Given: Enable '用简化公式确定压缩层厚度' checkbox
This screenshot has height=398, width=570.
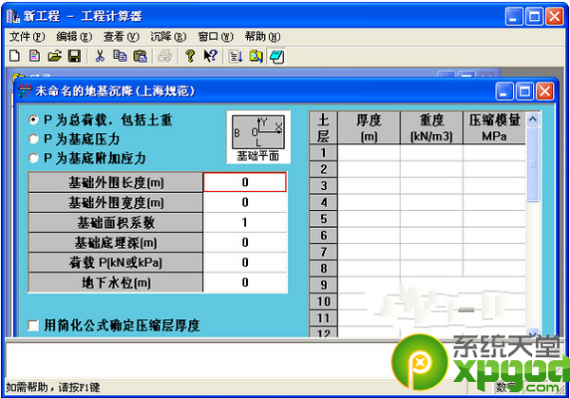Looking at the screenshot, I should (x=34, y=325).
